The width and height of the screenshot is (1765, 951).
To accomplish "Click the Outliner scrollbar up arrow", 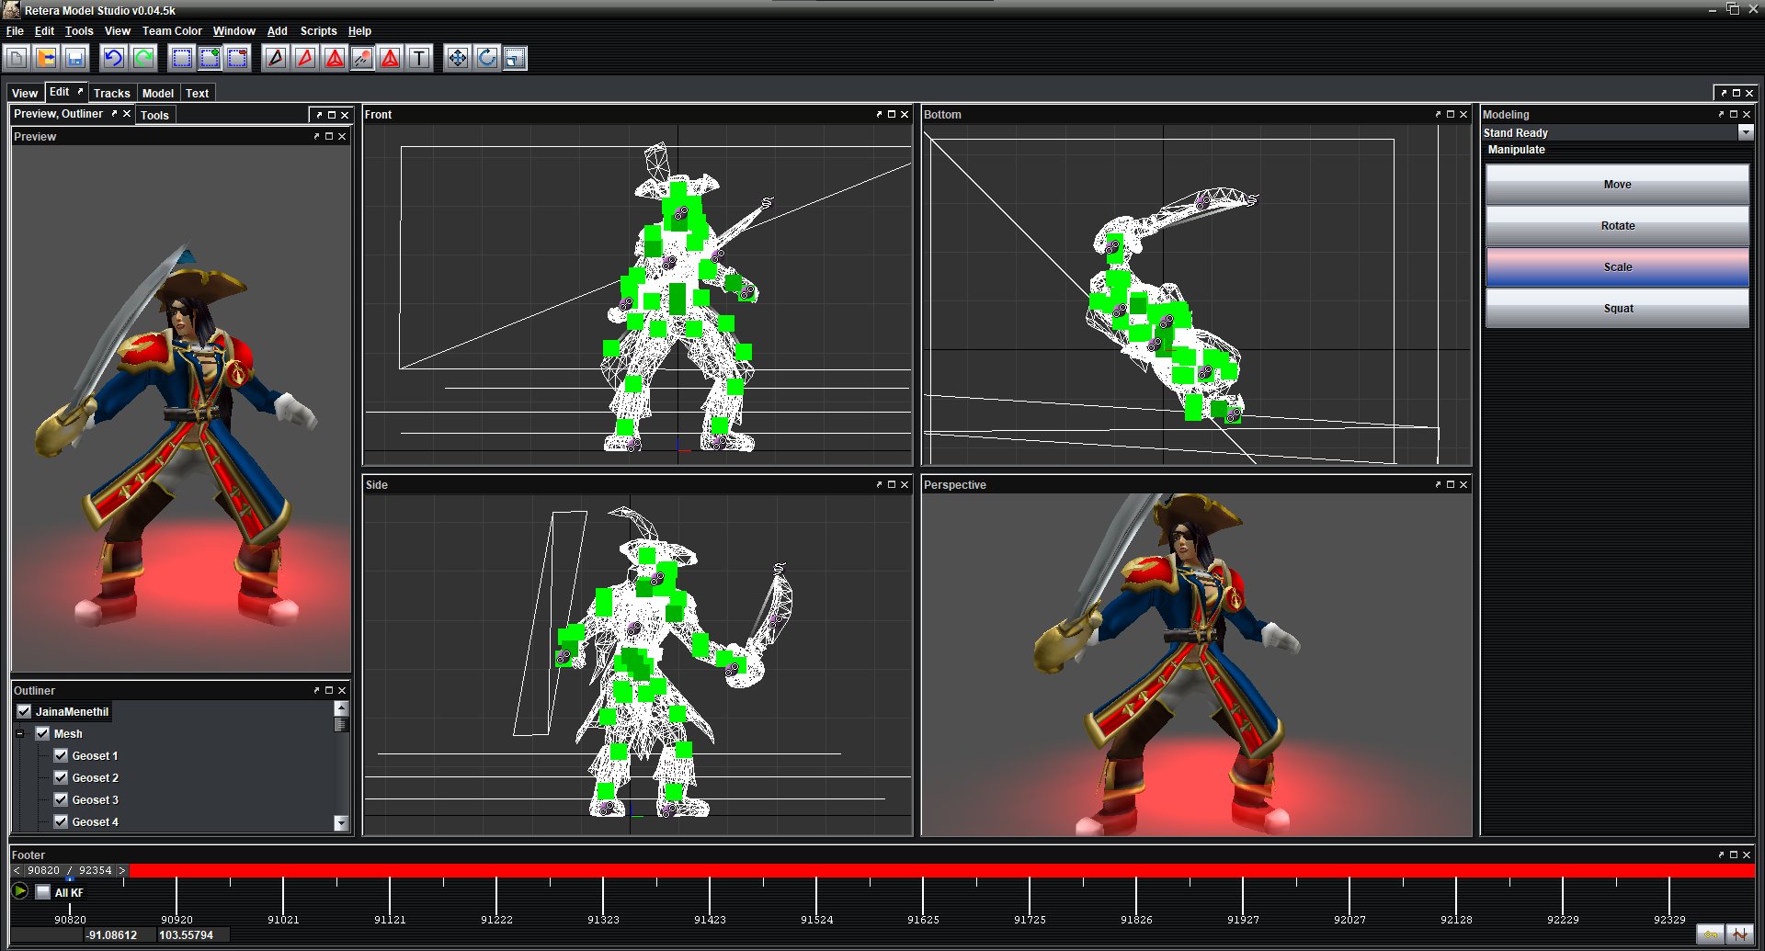I will [x=341, y=708].
